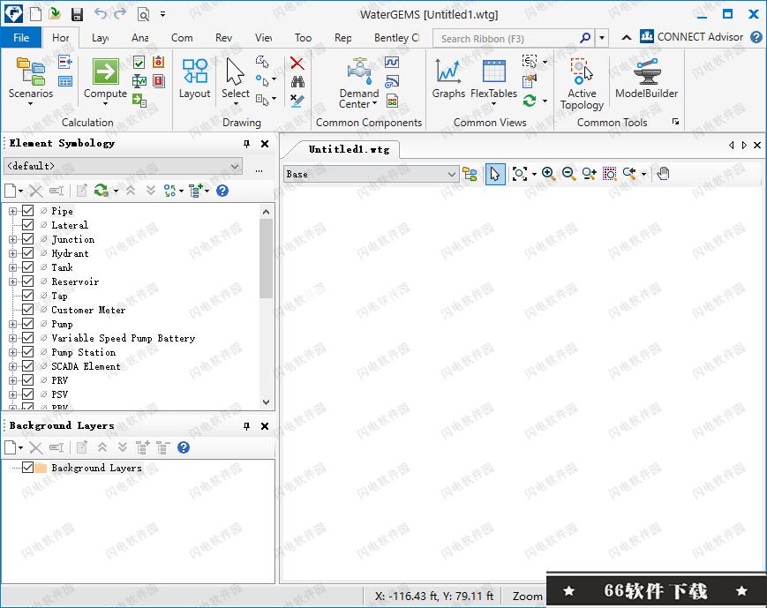This screenshot has width=767, height=608.
Task: Expand the Pump tree node
Action: click(12, 325)
